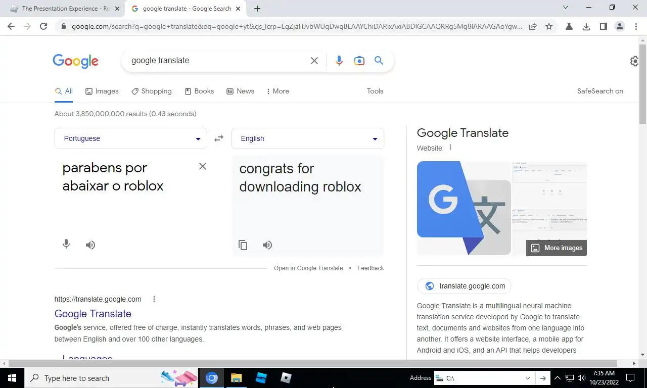The image size is (647, 388).
Task: Open Chrome downloads
Action: (x=586, y=26)
